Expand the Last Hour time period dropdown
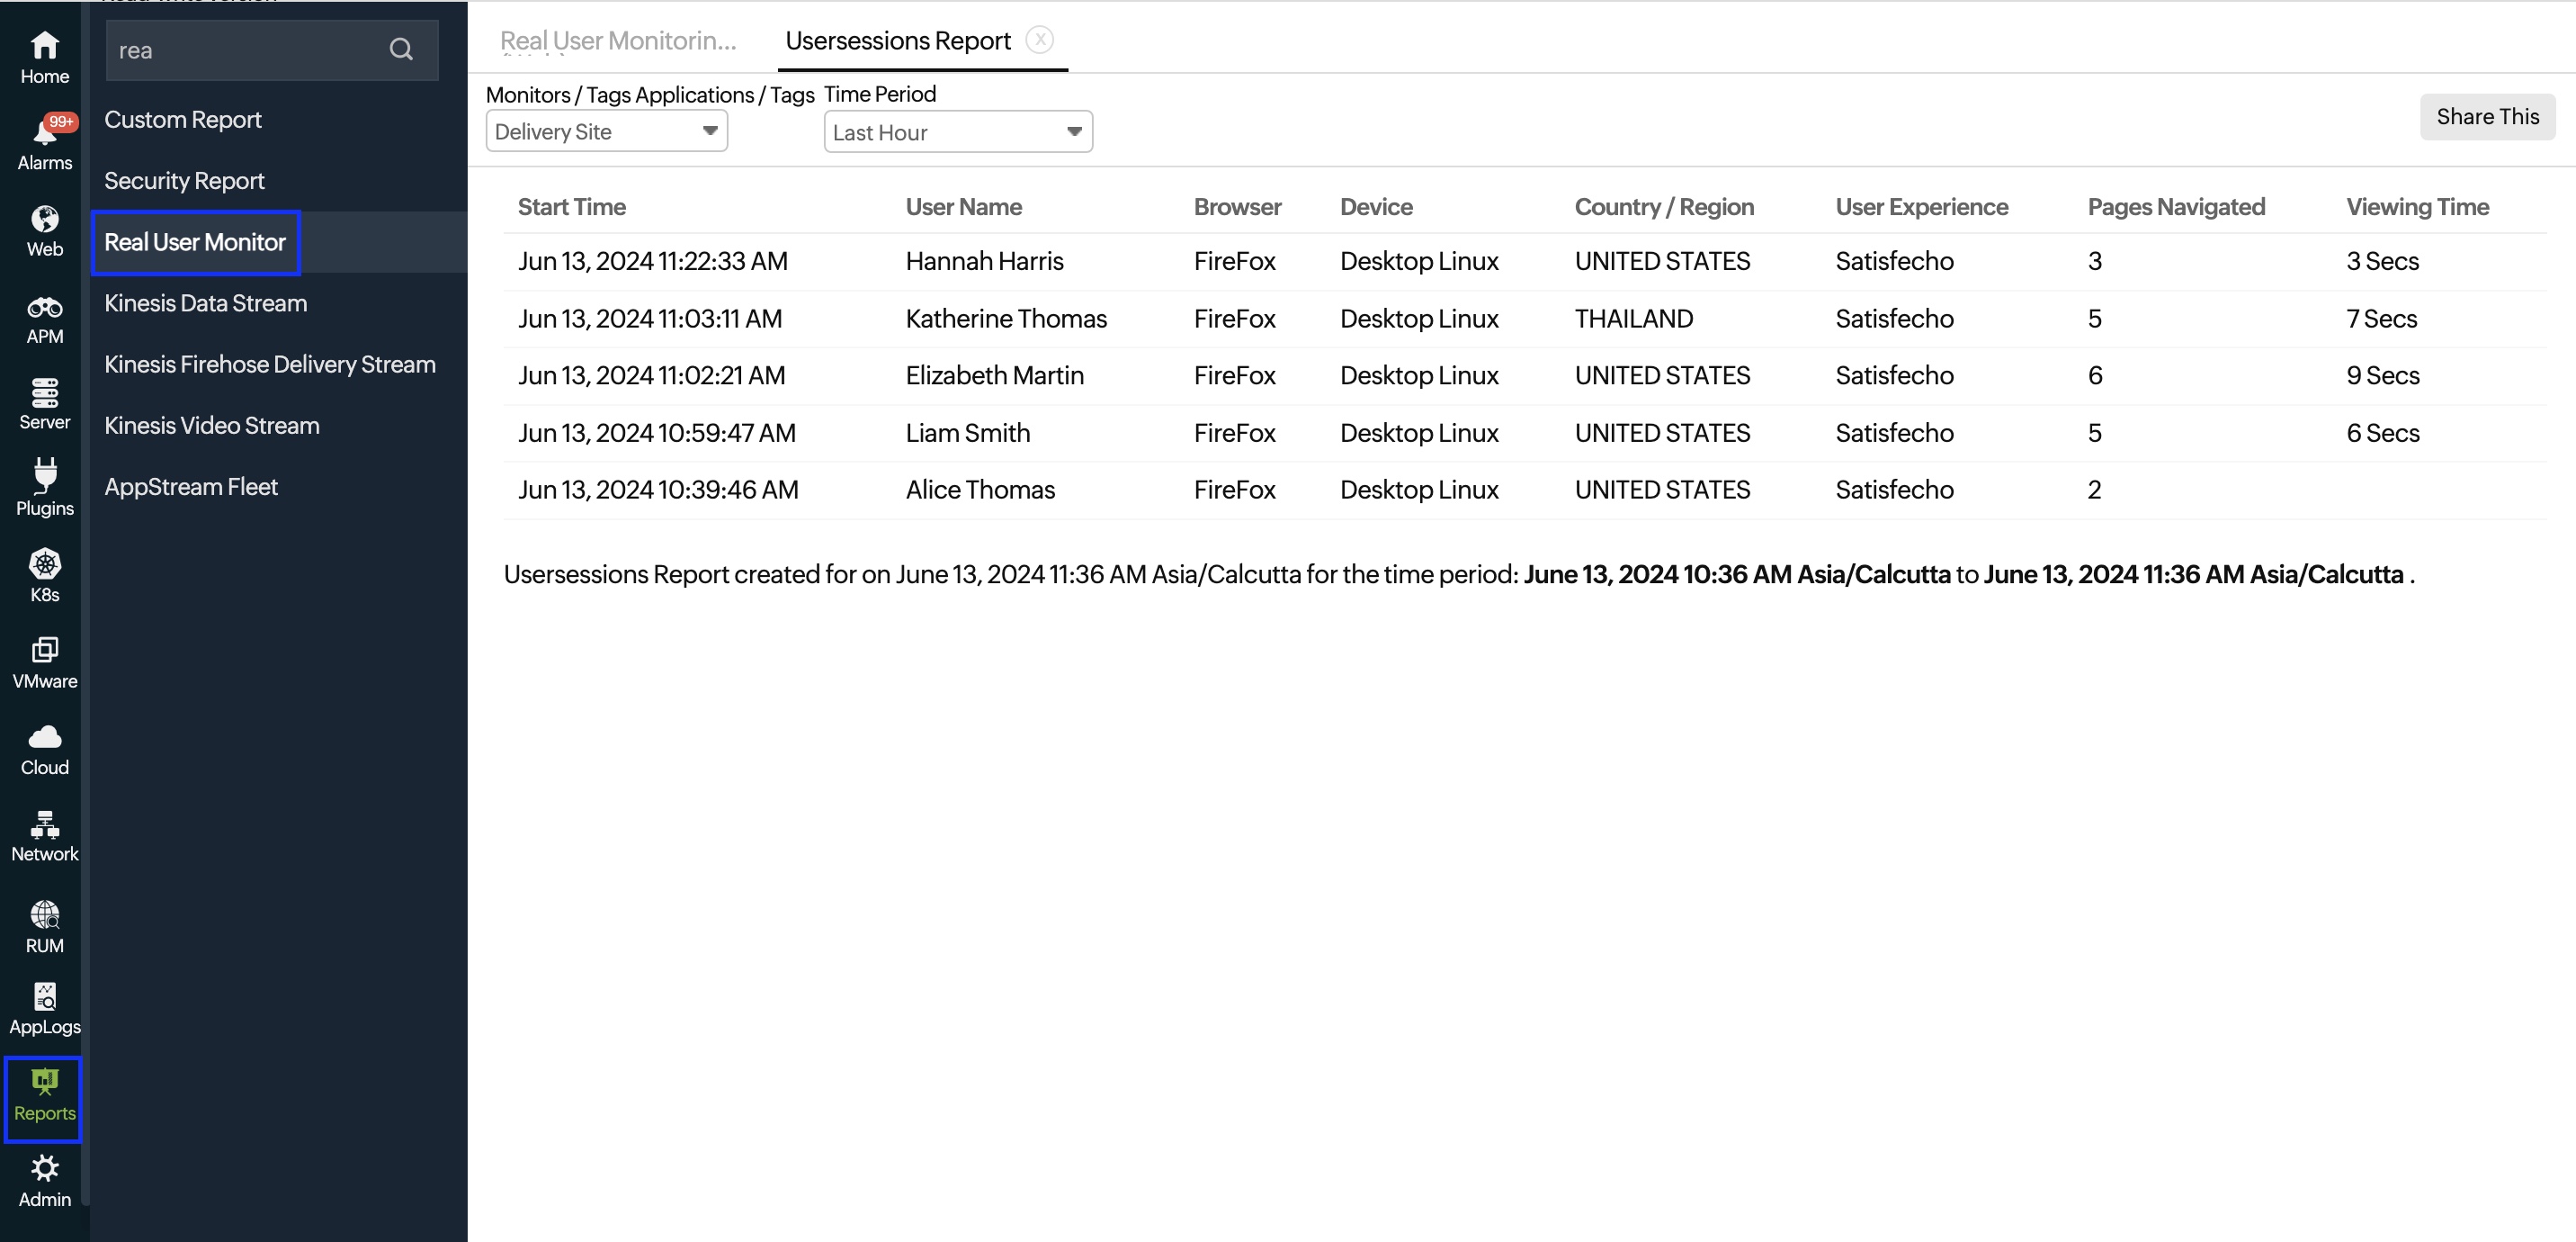This screenshot has height=1242, width=2576. 957,130
